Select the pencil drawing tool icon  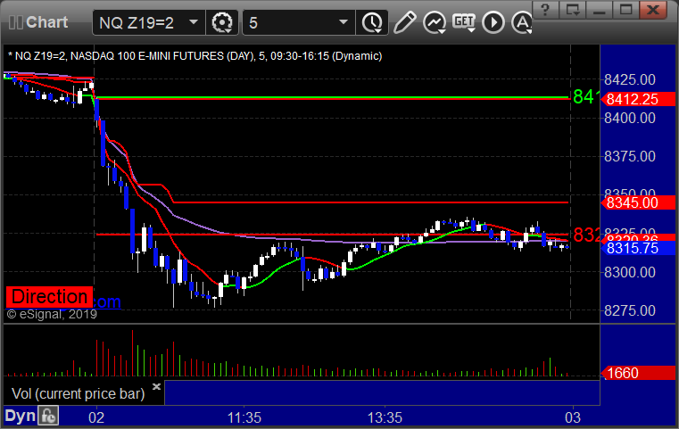pyautogui.click(x=404, y=22)
